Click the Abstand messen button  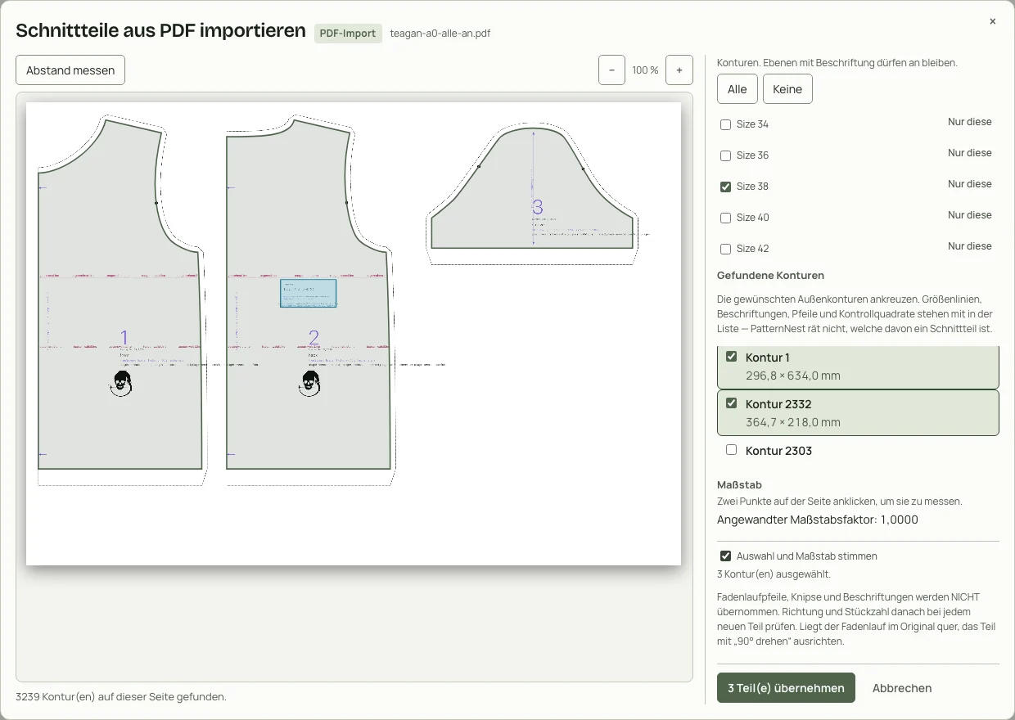[x=70, y=70]
